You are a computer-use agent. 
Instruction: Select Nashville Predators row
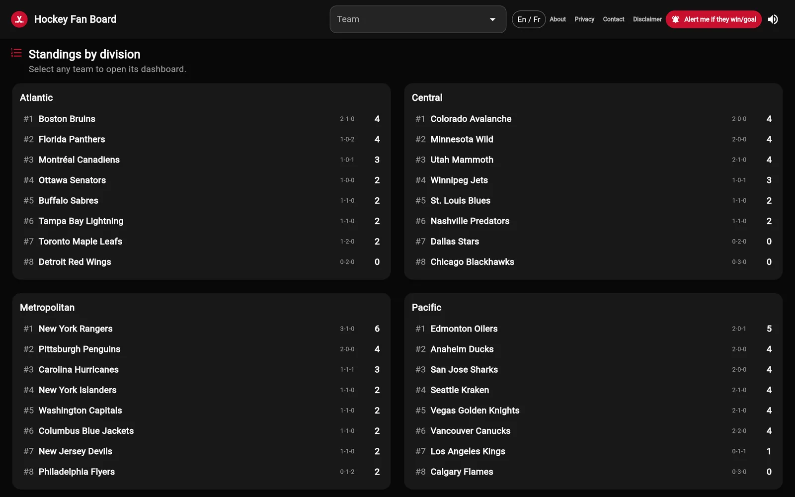pos(593,221)
